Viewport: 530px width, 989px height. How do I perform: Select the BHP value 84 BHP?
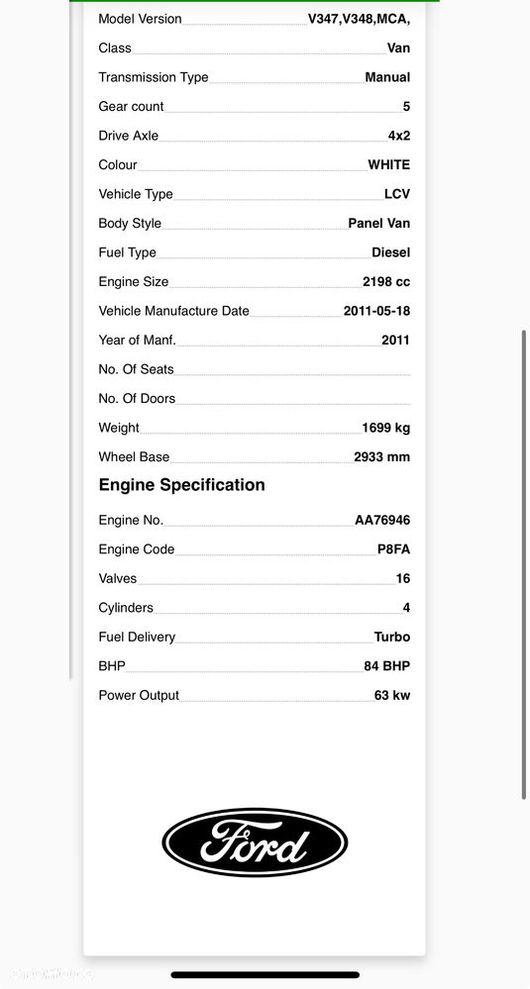386,666
